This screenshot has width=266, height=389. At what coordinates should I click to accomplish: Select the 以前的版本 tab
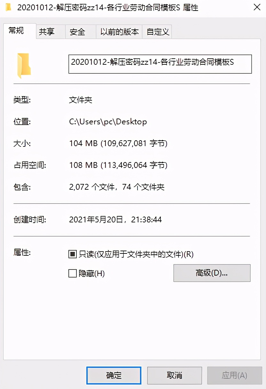point(119,32)
